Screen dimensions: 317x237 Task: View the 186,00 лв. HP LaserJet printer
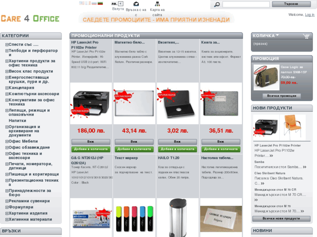(x=91, y=142)
